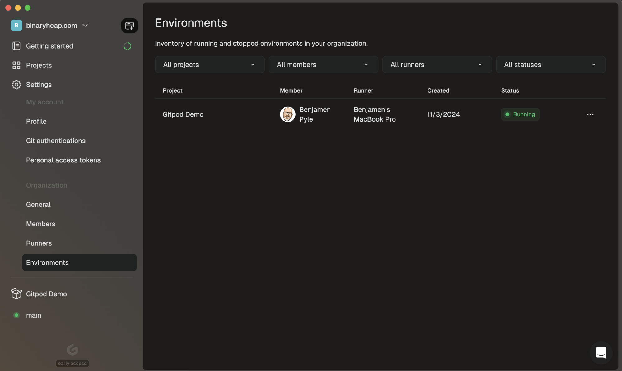Click the green status dot beside main
The width and height of the screenshot is (622, 371).
[16, 315]
